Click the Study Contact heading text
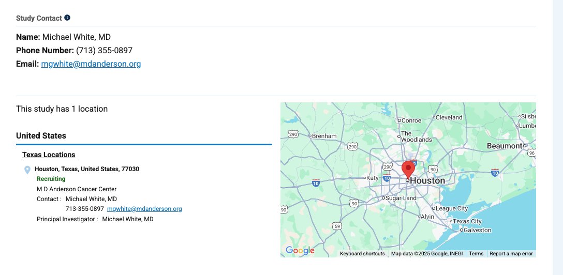563x275 pixels. [39, 18]
